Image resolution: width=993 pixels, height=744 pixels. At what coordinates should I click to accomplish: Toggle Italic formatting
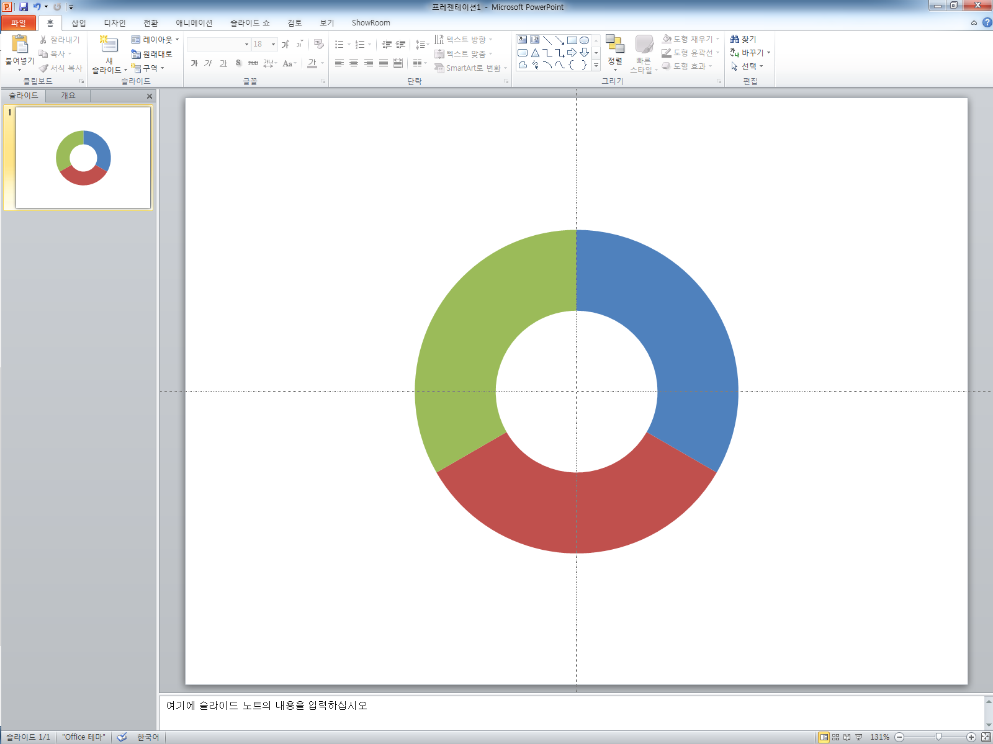coord(209,63)
